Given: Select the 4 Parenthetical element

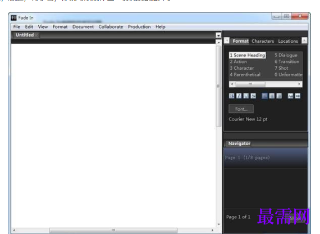Looking at the screenshot, I should (x=245, y=75).
